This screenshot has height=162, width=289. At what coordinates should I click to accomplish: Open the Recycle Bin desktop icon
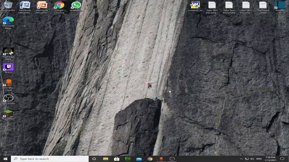point(8,7)
